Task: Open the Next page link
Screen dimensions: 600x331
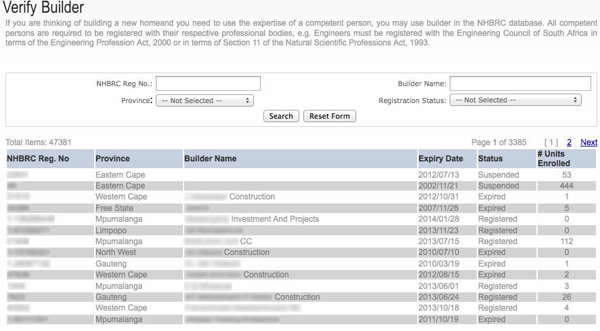Action: pyautogui.click(x=588, y=142)
